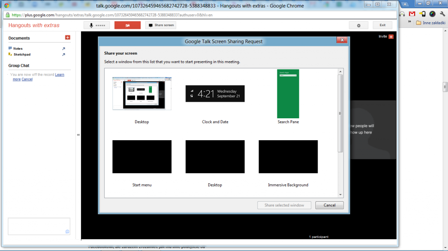Click the headphones extension icon
Image resolution: width=448 pixels, height=251 pixels.
402,14
